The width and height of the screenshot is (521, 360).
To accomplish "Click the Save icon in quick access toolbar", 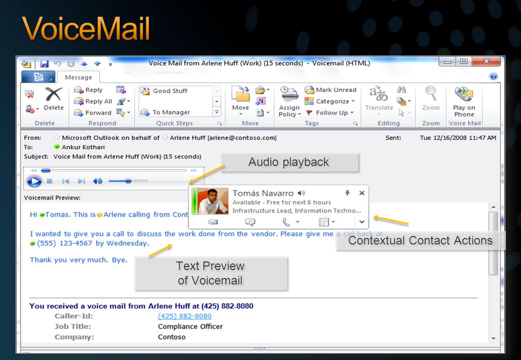I will [44, 63].
